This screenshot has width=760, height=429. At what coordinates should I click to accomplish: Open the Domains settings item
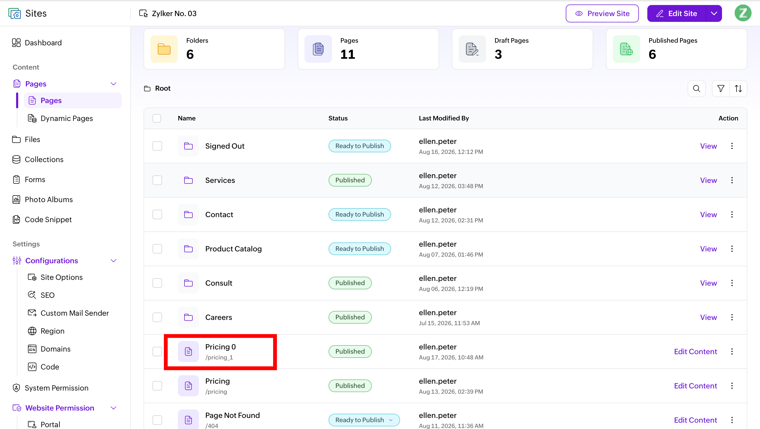pyautogui.click(x=49, y=349)
